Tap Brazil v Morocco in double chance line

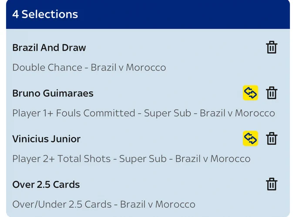pyautogui.click(x=128, y=68)
